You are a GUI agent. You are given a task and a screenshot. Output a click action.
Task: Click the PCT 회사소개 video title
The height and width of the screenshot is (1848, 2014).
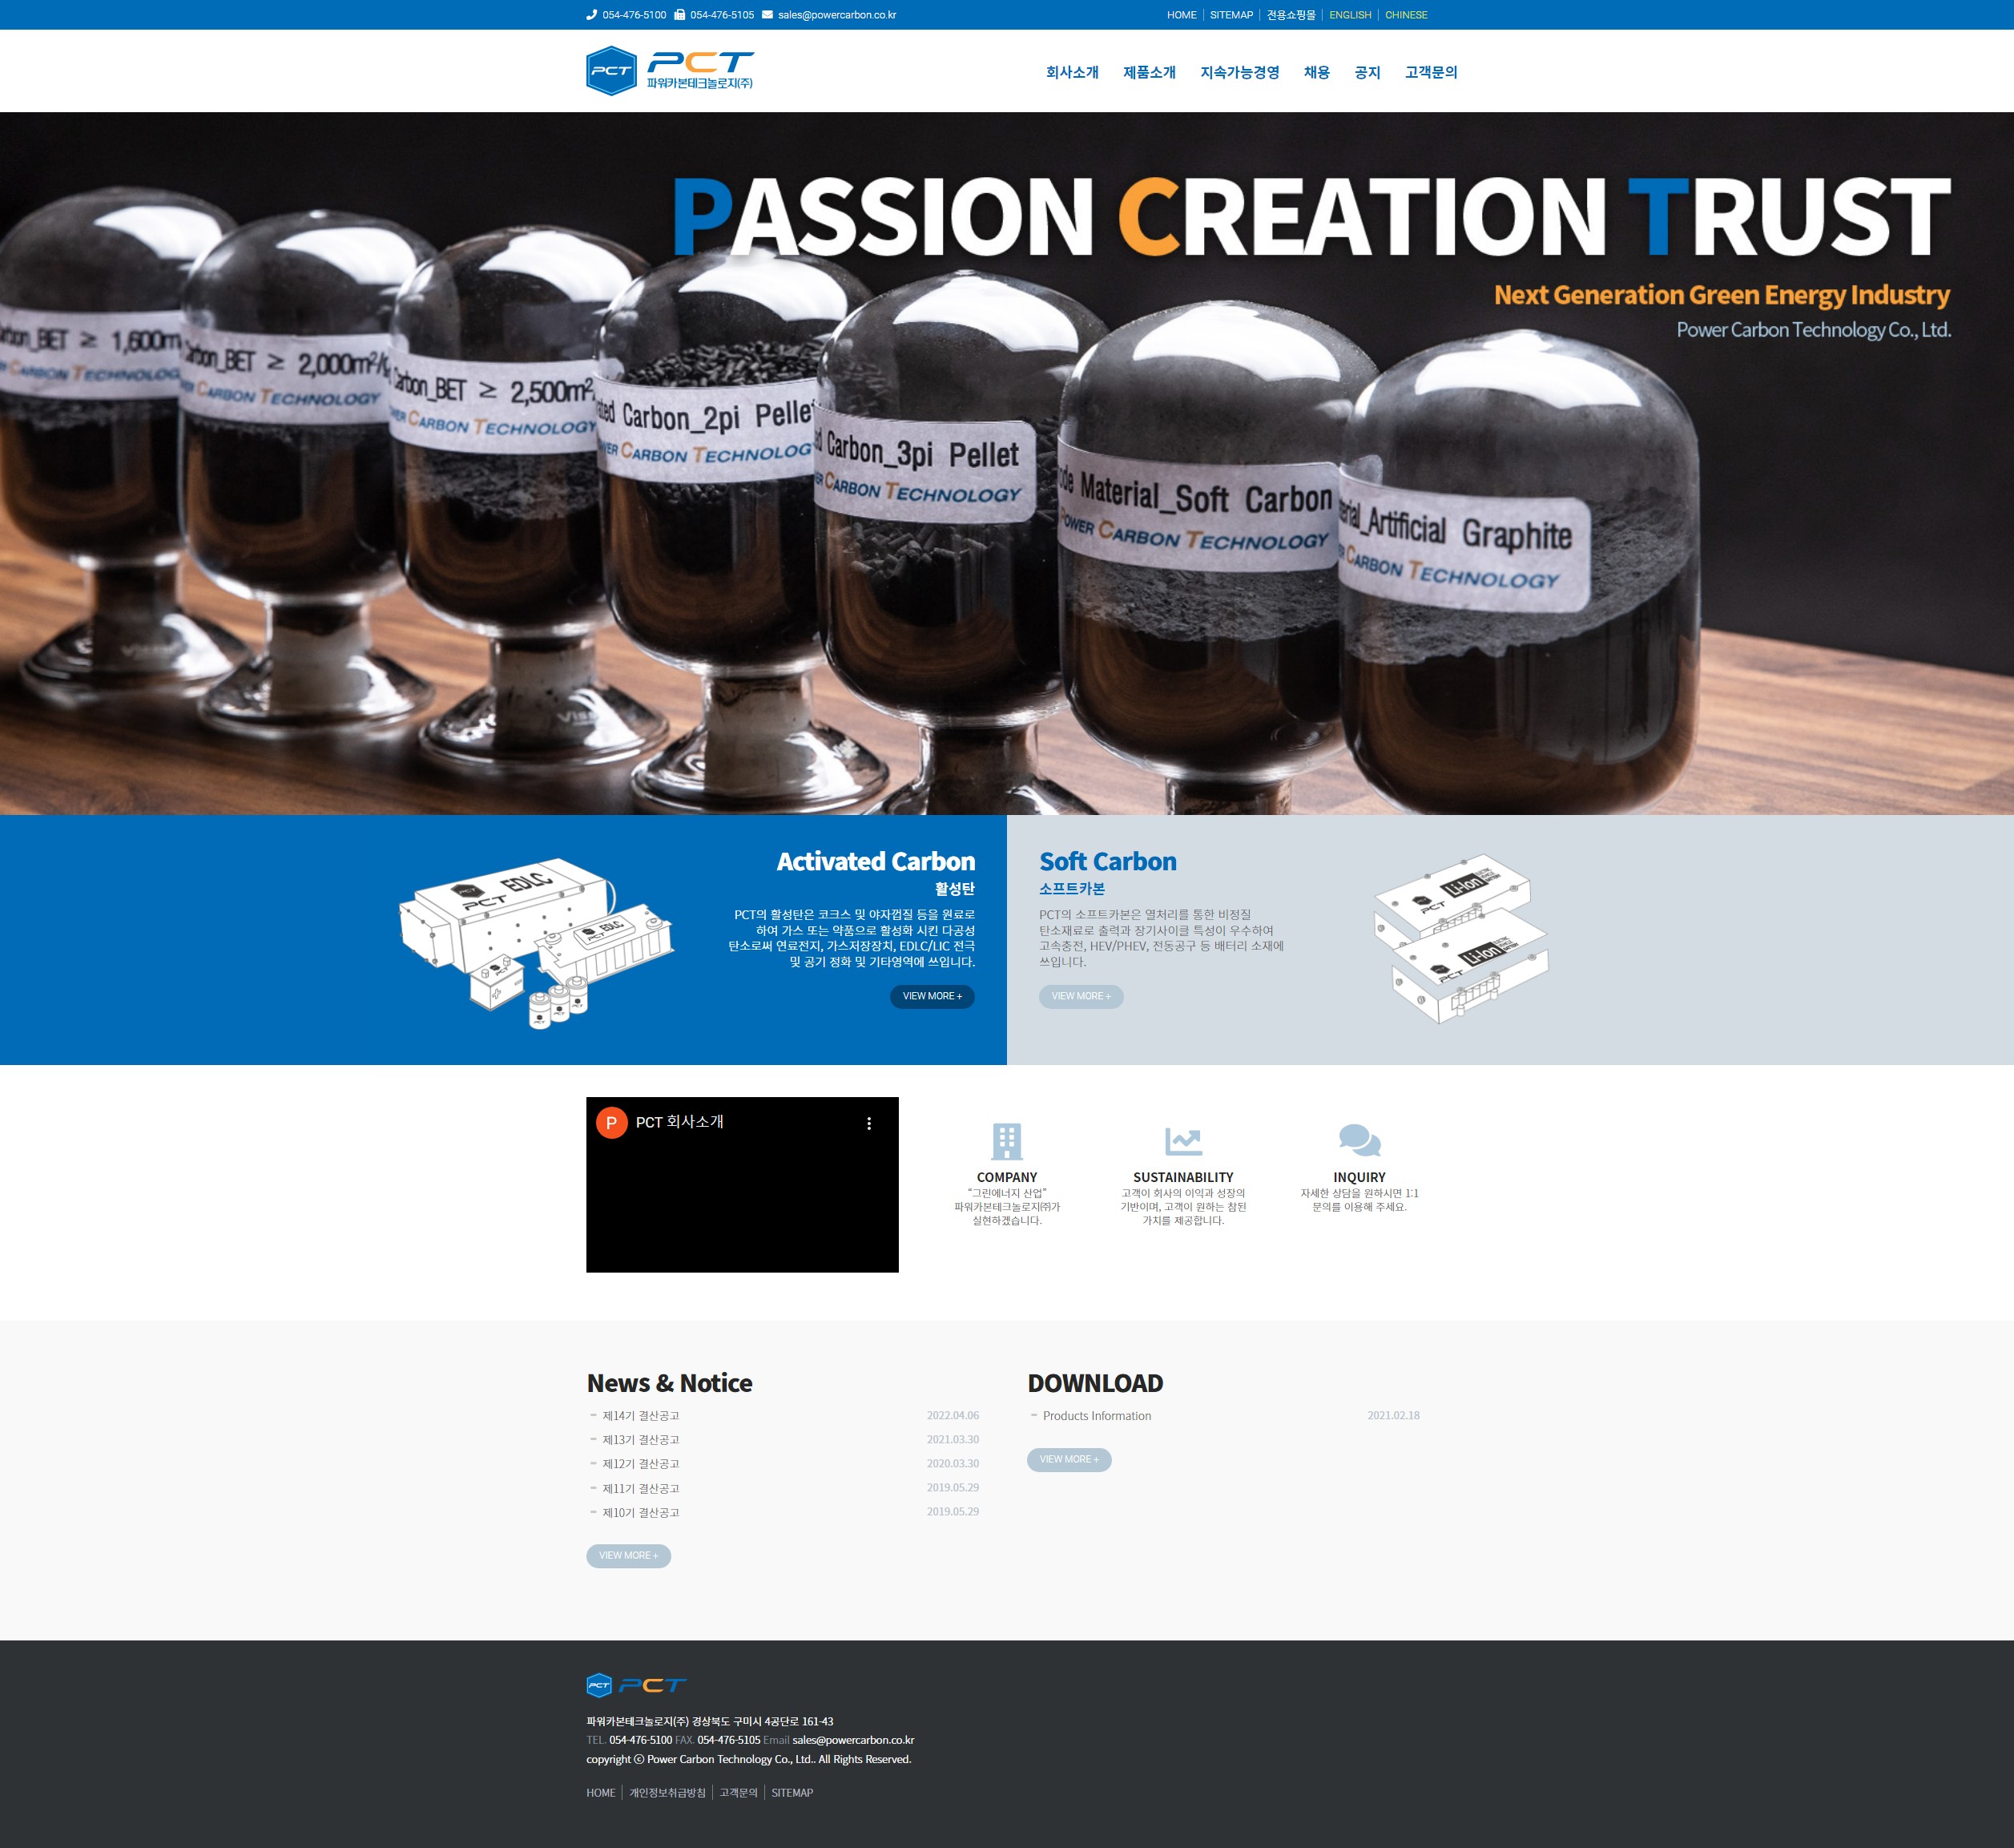tap(679, 1123)
